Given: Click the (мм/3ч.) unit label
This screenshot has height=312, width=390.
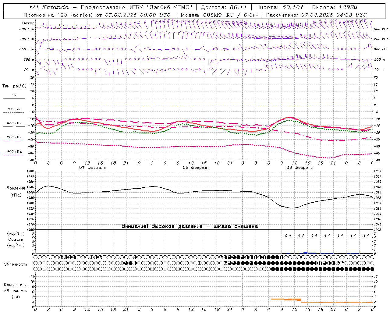Looking at the screenshot, I should click(x=16, y=234).
